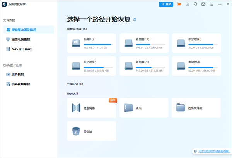Select the 新加卷(F:) drive card
232x158 pixels.
click(x=92, y=66)
